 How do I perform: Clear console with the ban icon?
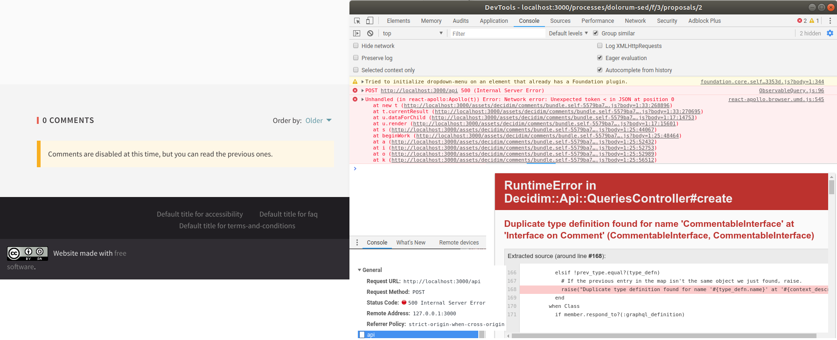tap(370, 34)
